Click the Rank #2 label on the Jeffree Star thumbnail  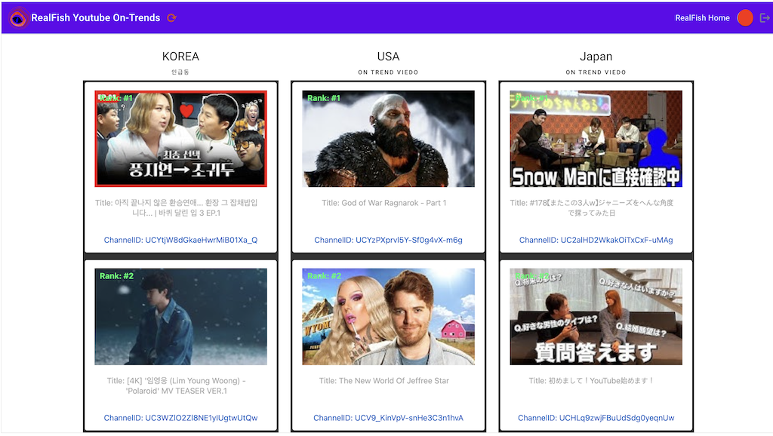325,276
